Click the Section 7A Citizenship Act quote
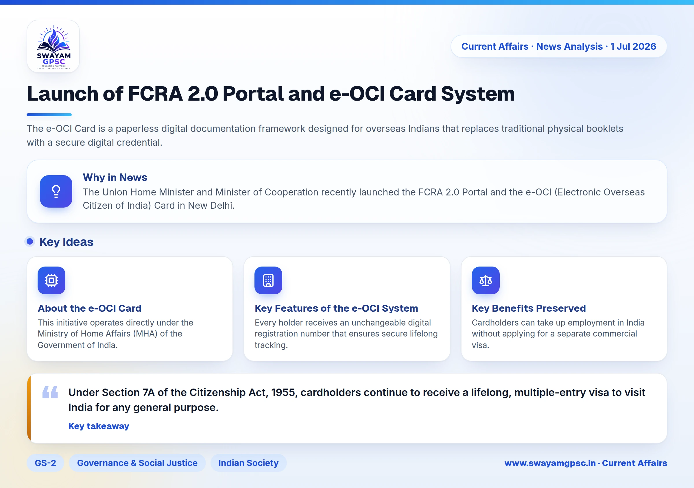694x488 pixels. [357, 400]
